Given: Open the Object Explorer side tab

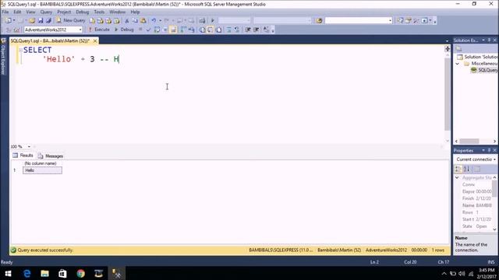Looking at the screenshot, I should [x=3, y=56].
